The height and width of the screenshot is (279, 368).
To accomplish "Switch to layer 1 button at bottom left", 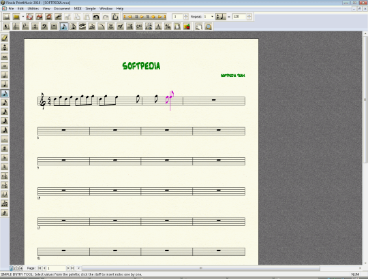I will [11, 268].
